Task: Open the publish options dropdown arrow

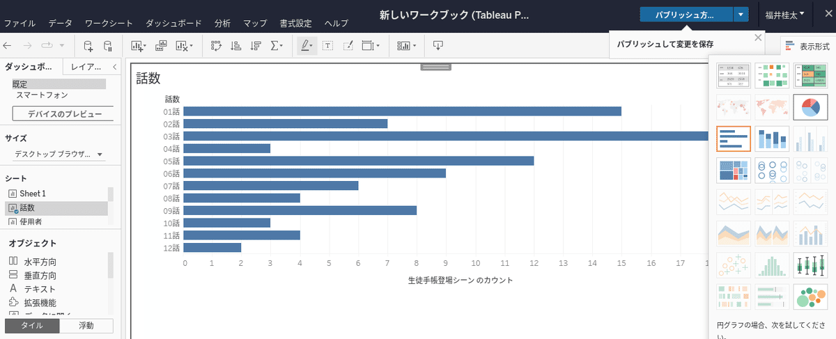Action: coord(741,15)
